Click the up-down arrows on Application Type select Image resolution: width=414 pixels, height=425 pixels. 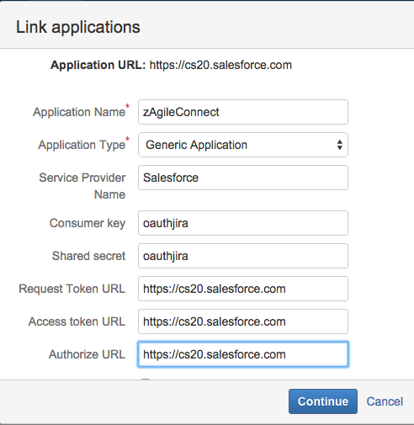click(340, 145)
